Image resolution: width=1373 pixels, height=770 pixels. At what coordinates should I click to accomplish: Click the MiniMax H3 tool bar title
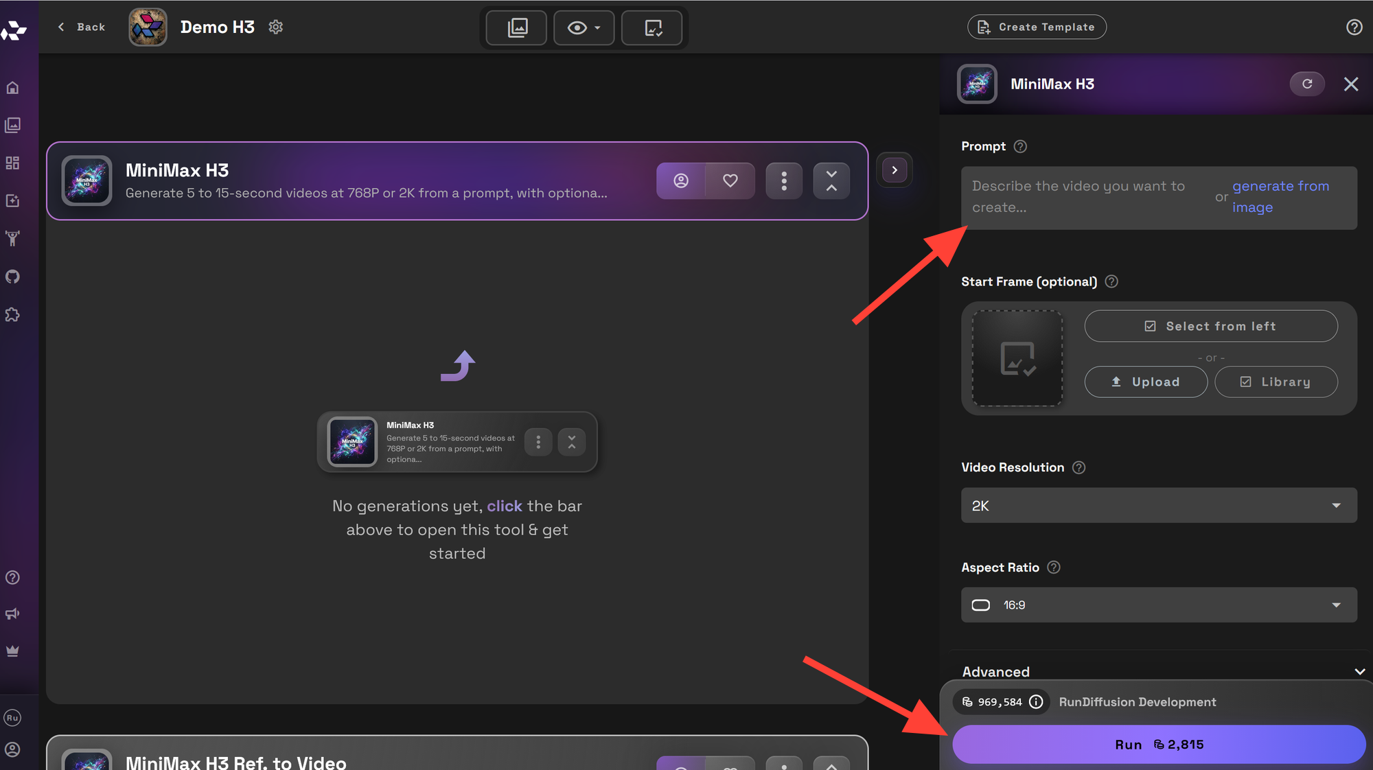[x=177, y=170]
